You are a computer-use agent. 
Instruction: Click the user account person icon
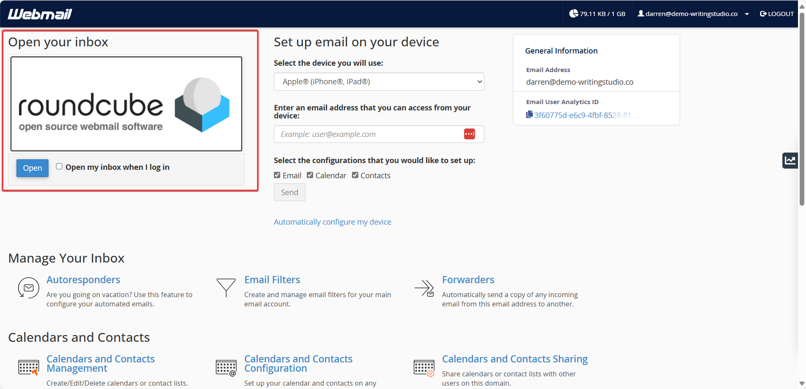pos(641,13)
